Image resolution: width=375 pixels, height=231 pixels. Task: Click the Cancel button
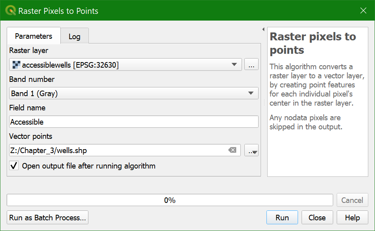click(x=352, y=200)
